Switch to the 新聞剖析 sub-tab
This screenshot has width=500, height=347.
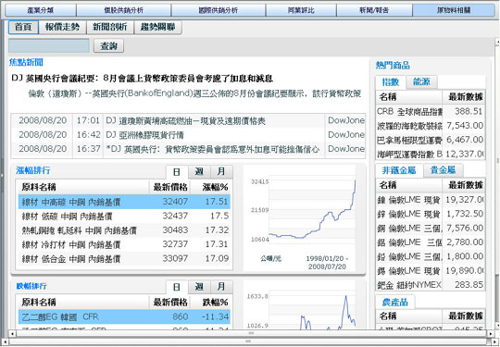click(x=110, y=27)
